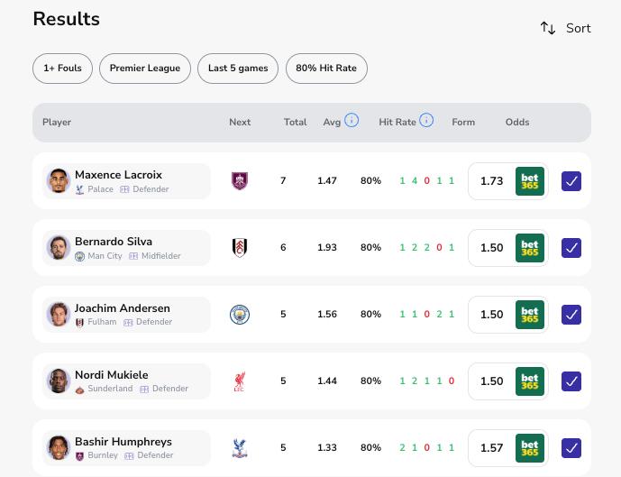Open the Last 5 games filter
The width and height of the screenshot is (621, 477).
coord(238,69)
